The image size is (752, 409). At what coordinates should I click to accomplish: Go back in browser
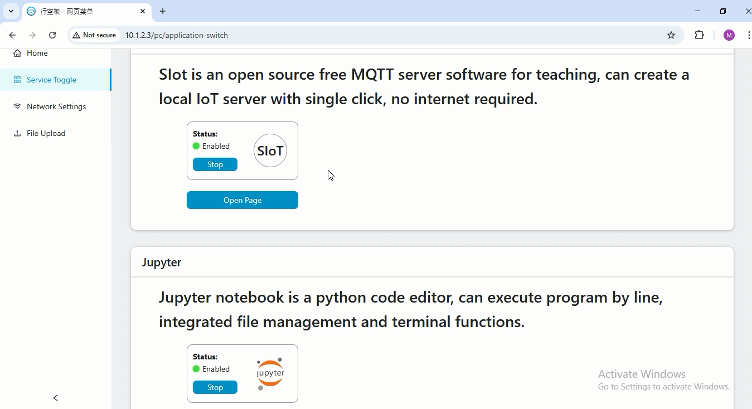pos(12,35)
